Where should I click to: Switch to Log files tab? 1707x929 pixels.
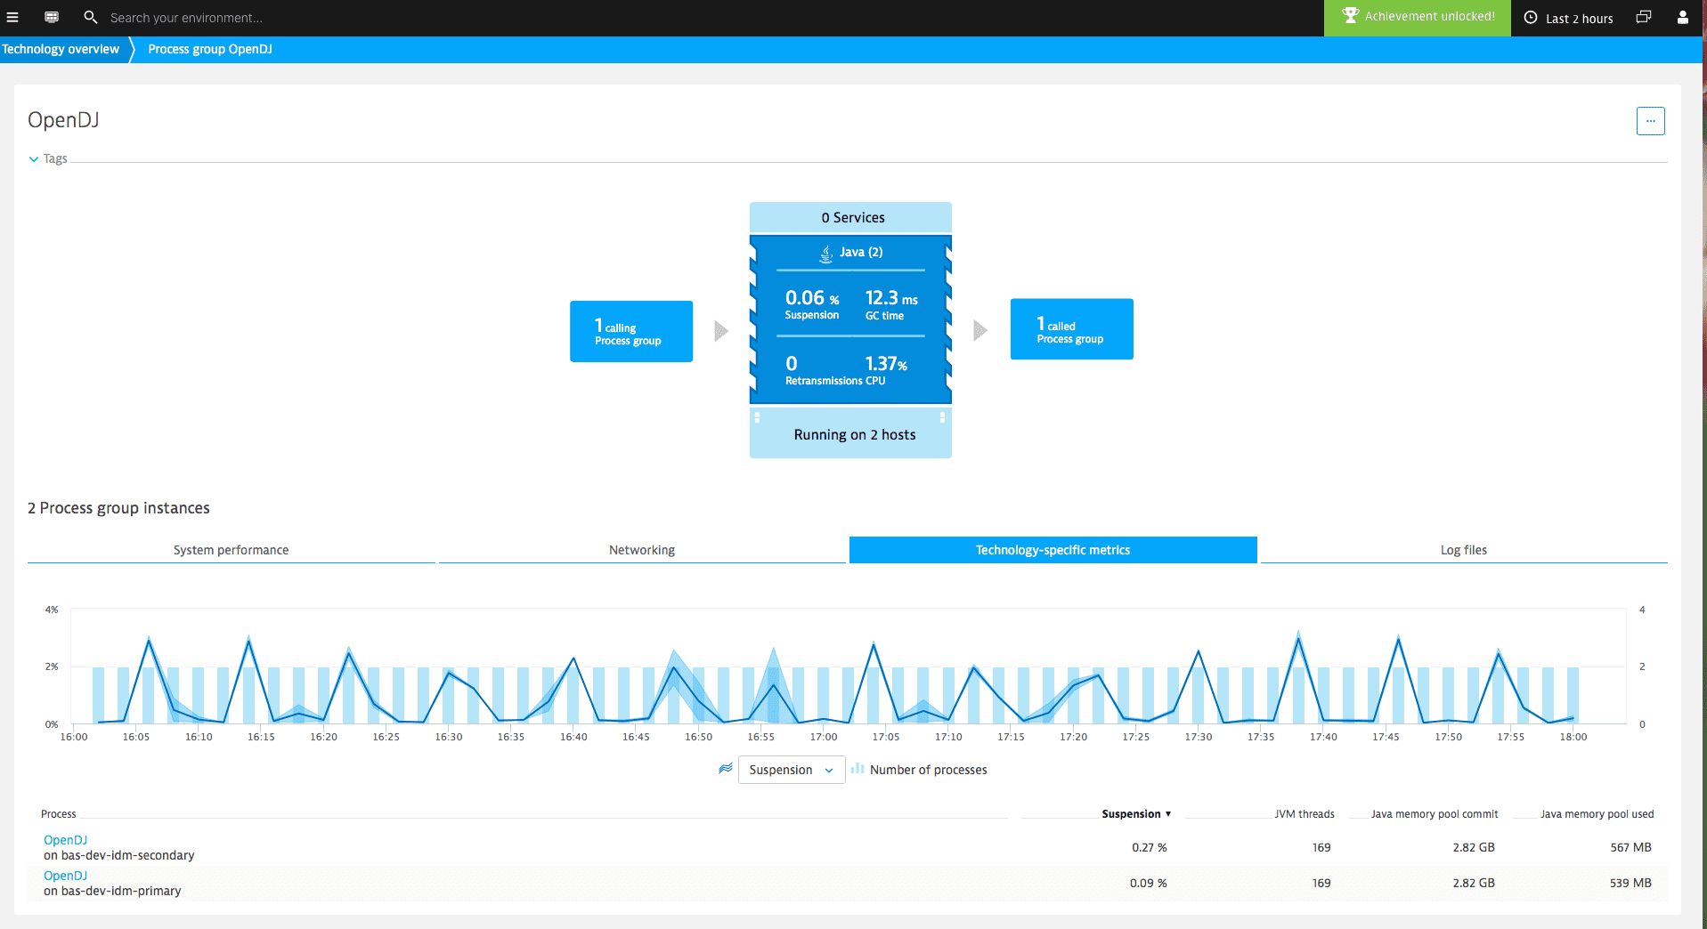pyautogui.click(x=1463, y=550)
